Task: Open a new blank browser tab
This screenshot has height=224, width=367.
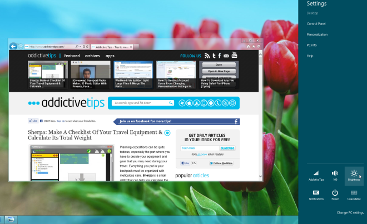Action: [136, 47]
